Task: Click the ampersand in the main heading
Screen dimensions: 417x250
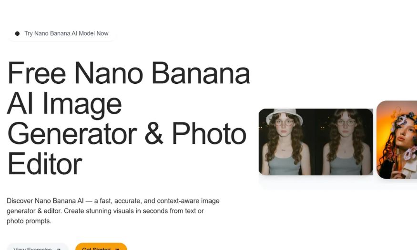Action: pos(154,134)
